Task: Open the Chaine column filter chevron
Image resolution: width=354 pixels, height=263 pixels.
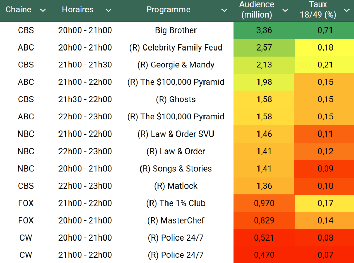Action: click(43, 10)
